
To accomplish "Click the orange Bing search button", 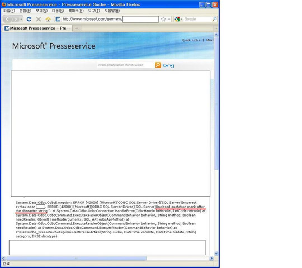I will pyautogui.click(x=158, y=65).
